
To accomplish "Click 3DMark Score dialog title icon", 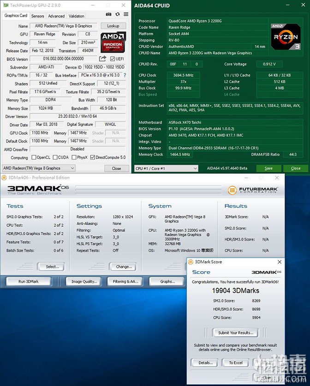I will click(x=191, y=262).
